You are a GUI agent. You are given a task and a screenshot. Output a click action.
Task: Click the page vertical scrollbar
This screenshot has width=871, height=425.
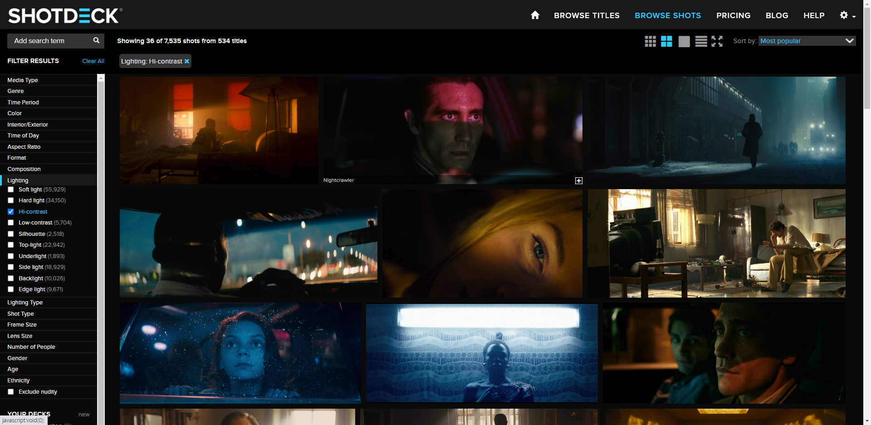tap(867, 59)
